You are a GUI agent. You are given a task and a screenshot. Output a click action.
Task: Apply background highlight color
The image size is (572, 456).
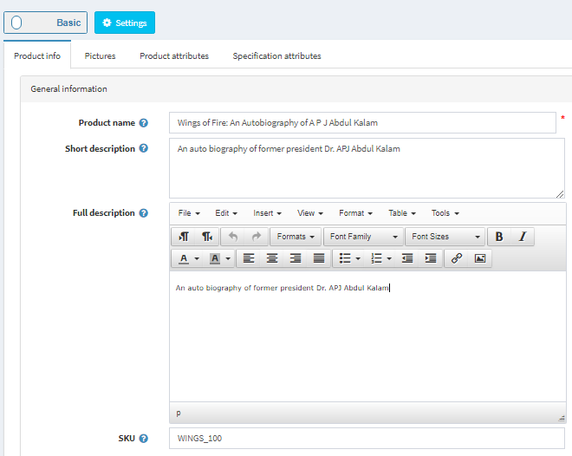pos(215,258)
